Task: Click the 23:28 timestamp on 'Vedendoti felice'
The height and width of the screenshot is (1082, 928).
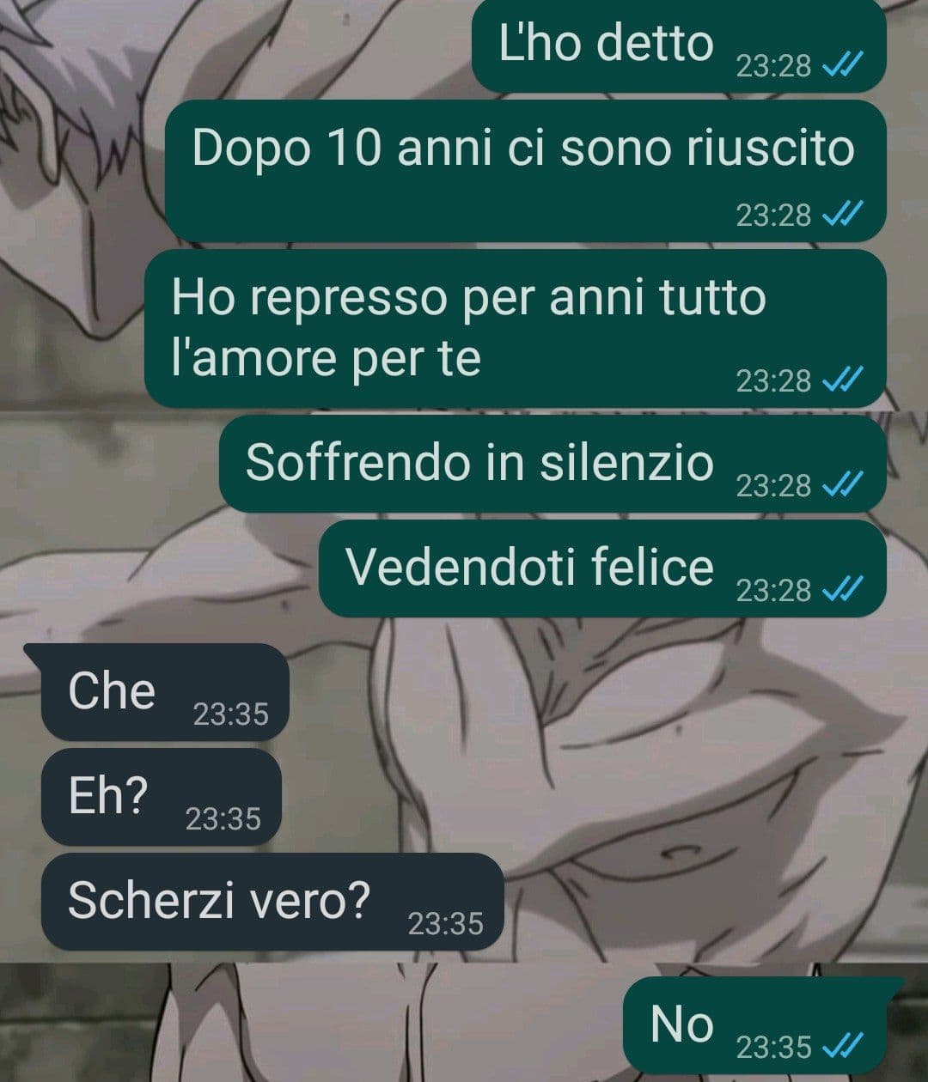Action: 773,591
